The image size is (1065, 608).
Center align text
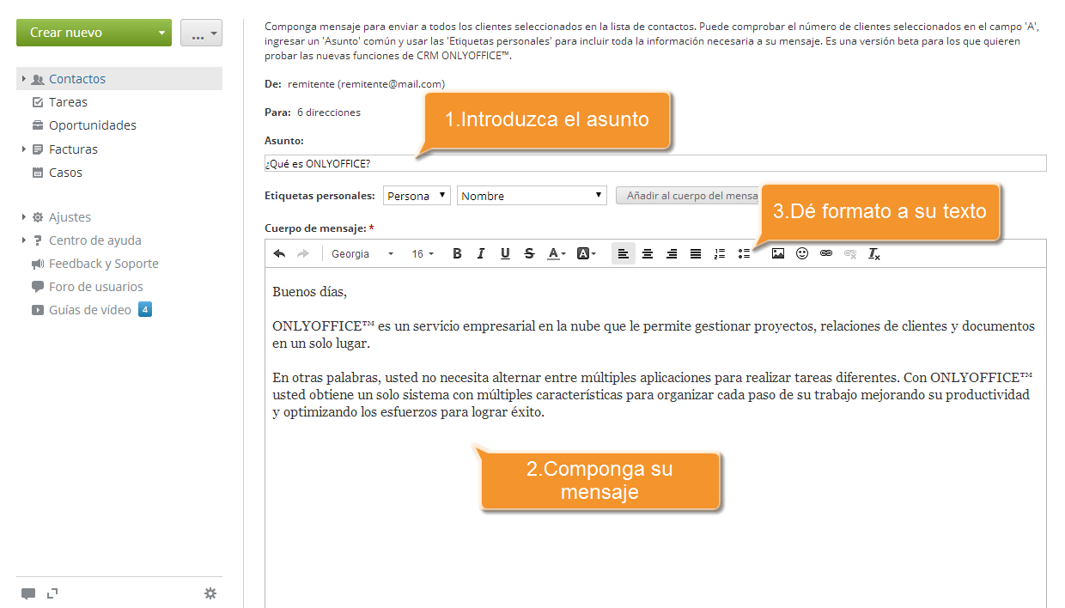click(648, 253)
